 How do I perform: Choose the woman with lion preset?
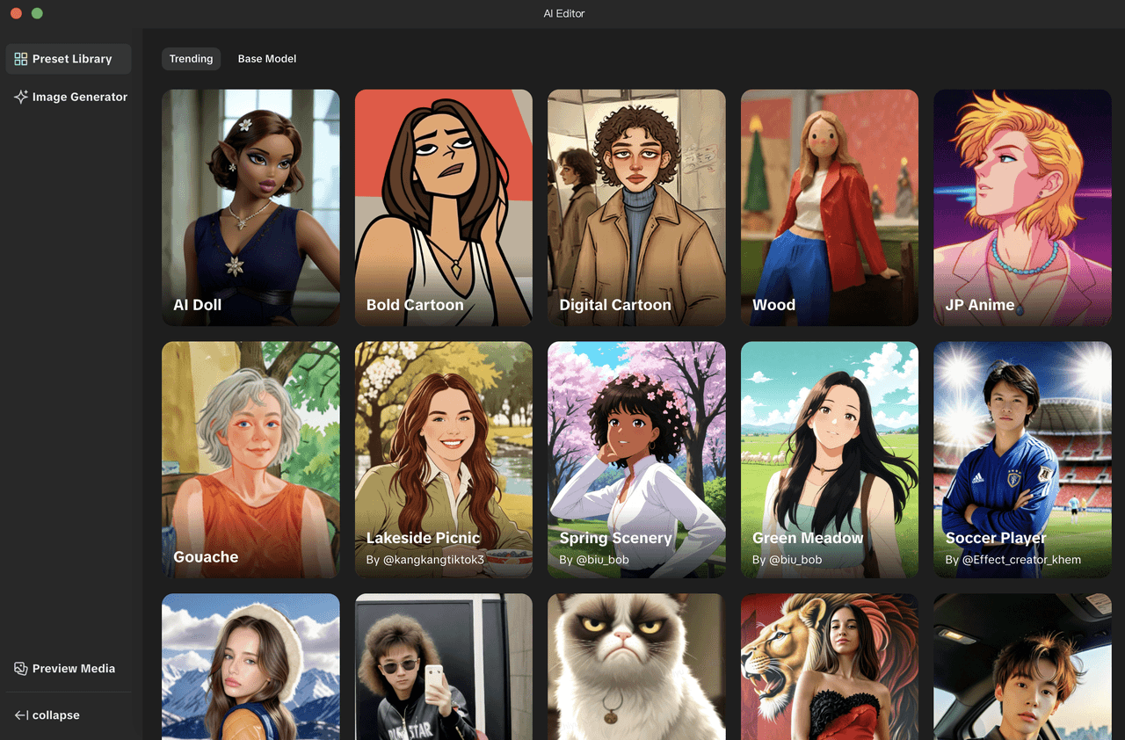pos(830,667)
